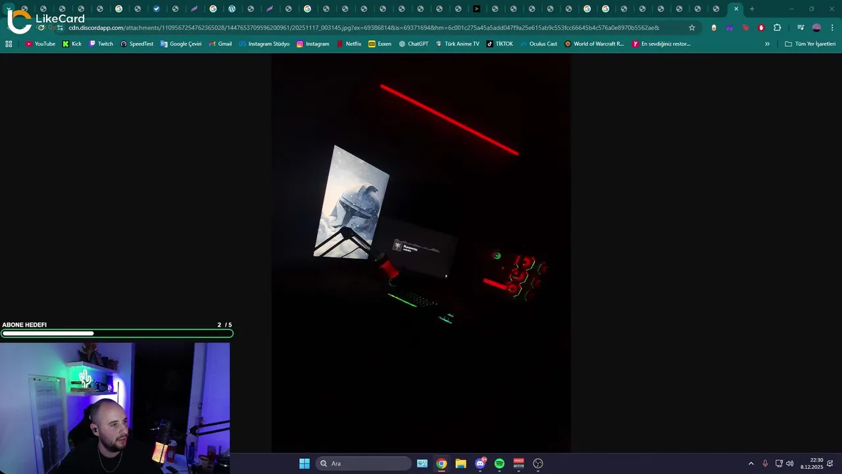Open the Oculus Cast bookmark

point(539,44)
